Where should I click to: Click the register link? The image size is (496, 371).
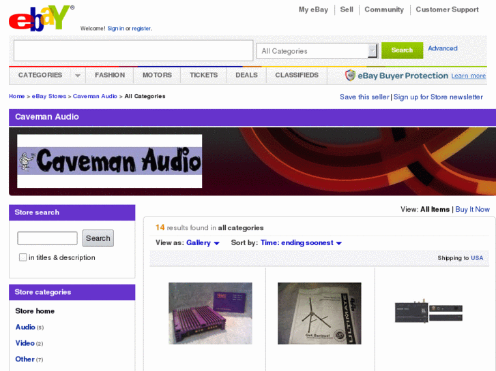click(141, 29)
